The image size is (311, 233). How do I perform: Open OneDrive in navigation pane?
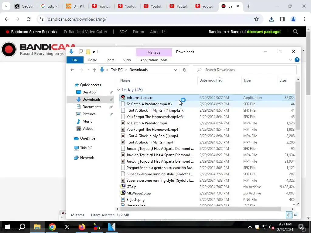coord(87,138)
